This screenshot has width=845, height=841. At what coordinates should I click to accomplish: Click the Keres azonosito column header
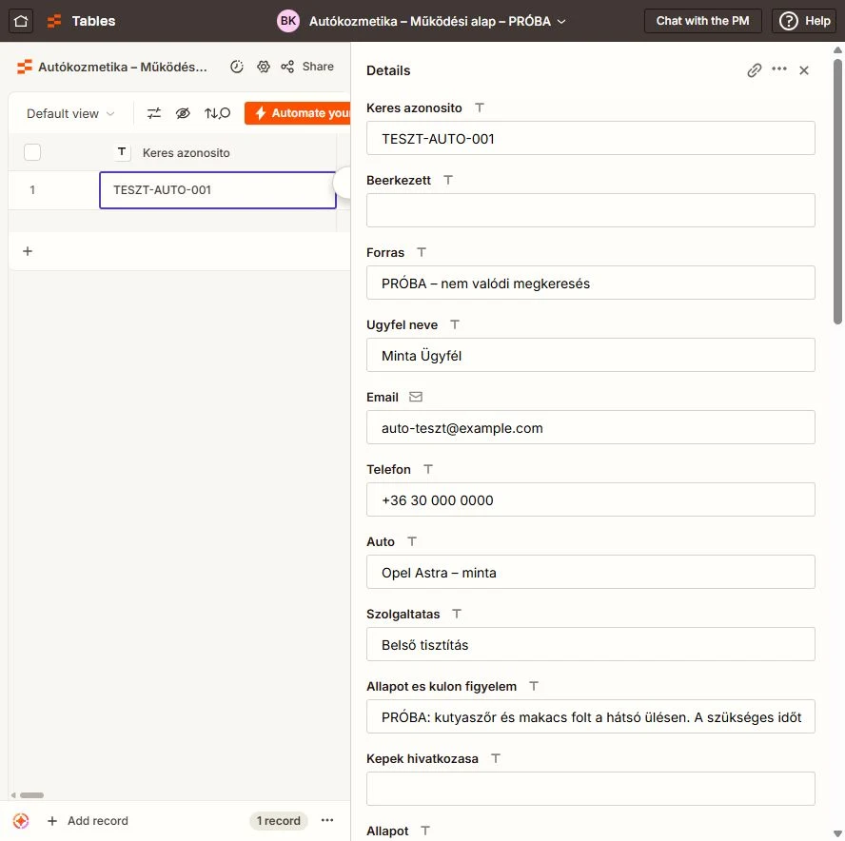[186, 153]
